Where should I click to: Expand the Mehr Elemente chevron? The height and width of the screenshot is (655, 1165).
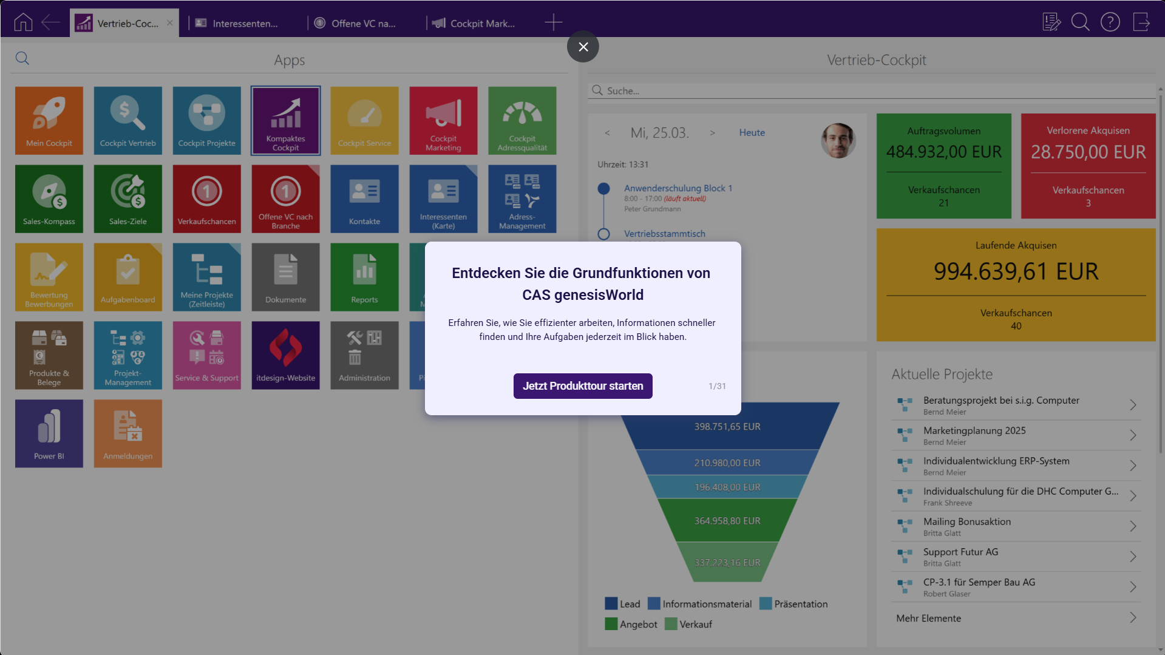click(1133, 617)
